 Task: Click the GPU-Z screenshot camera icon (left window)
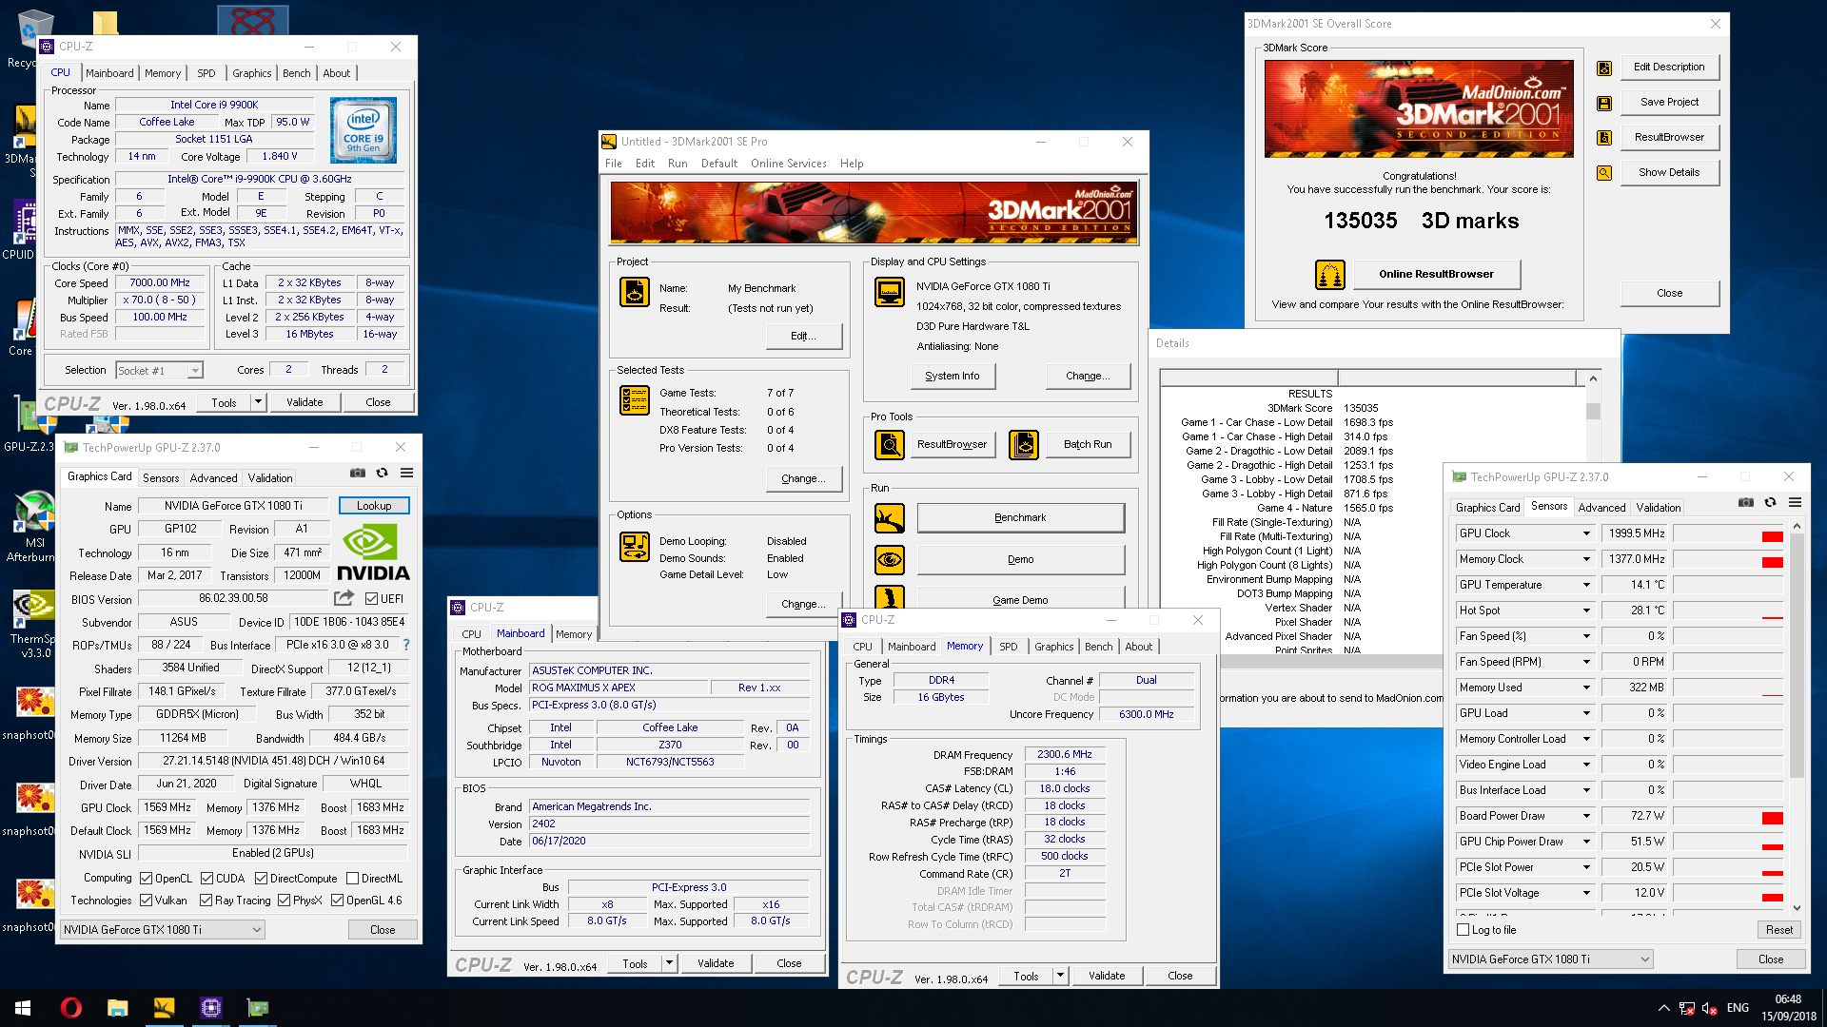point(358,473)
